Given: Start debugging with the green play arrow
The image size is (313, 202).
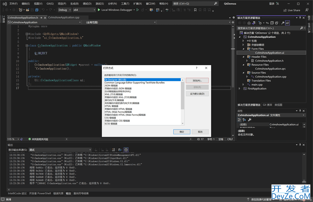Looking at the screenshot, I should pyautogui.click(x=99, y=10).
